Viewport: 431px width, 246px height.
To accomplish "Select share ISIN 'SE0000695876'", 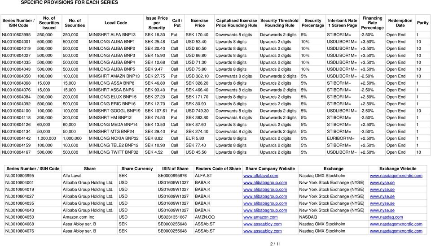I will pos(172,176).
